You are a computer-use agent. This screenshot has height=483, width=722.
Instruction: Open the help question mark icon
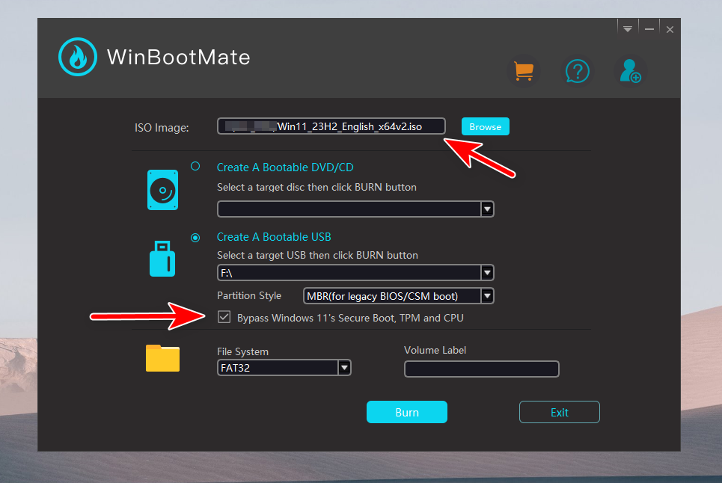(577, 71)
